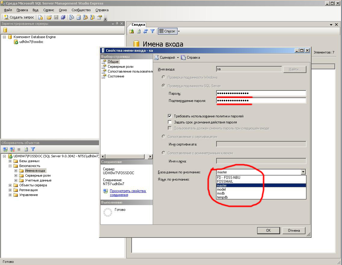Click the database engine query icon in main toolbar

point(40,17)
